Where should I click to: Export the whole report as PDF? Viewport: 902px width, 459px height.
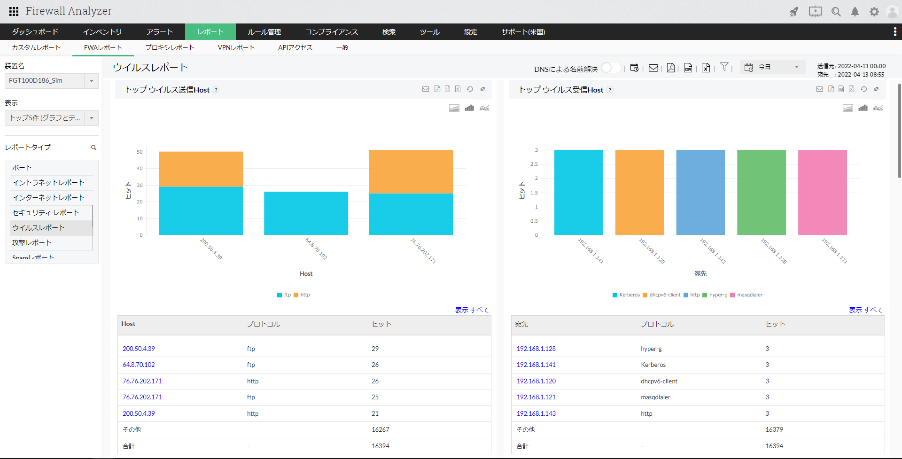(671, 68)
